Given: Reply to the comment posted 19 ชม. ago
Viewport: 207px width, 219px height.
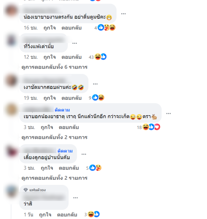Looking at the screenshot, I should coord(71,98).
